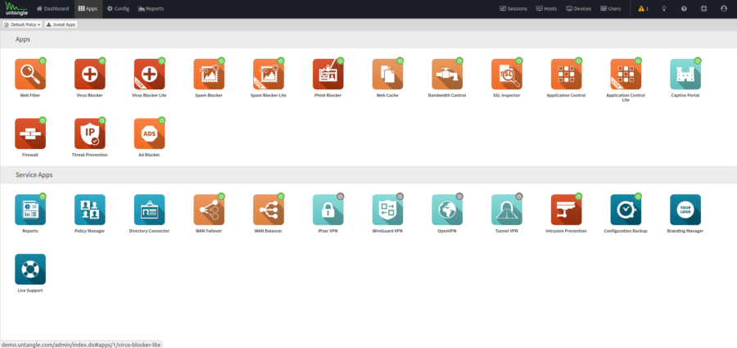Open the OpenVPN service app
This screenshot has width=737, height=348.
(447, 210)
